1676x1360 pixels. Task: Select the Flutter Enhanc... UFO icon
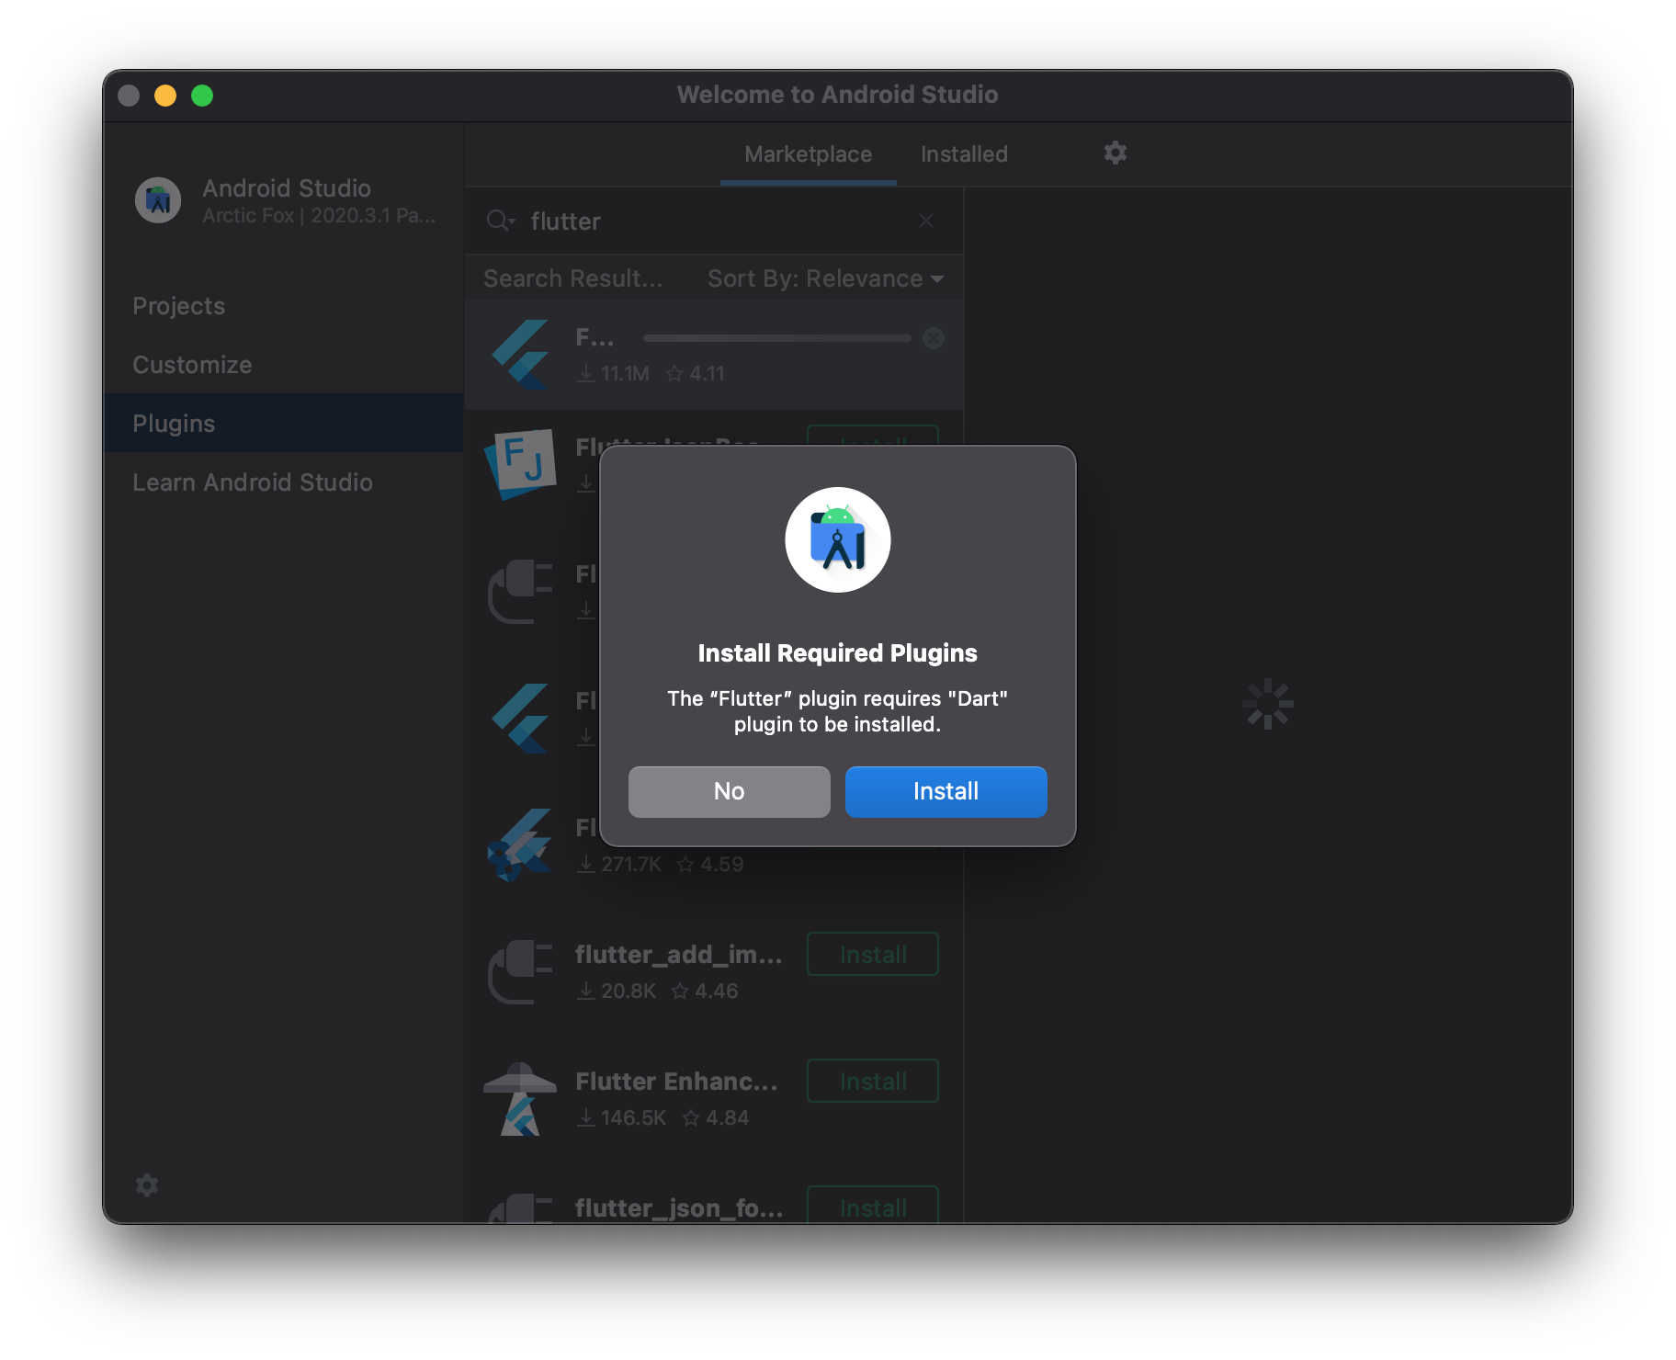click(520, 1099)
